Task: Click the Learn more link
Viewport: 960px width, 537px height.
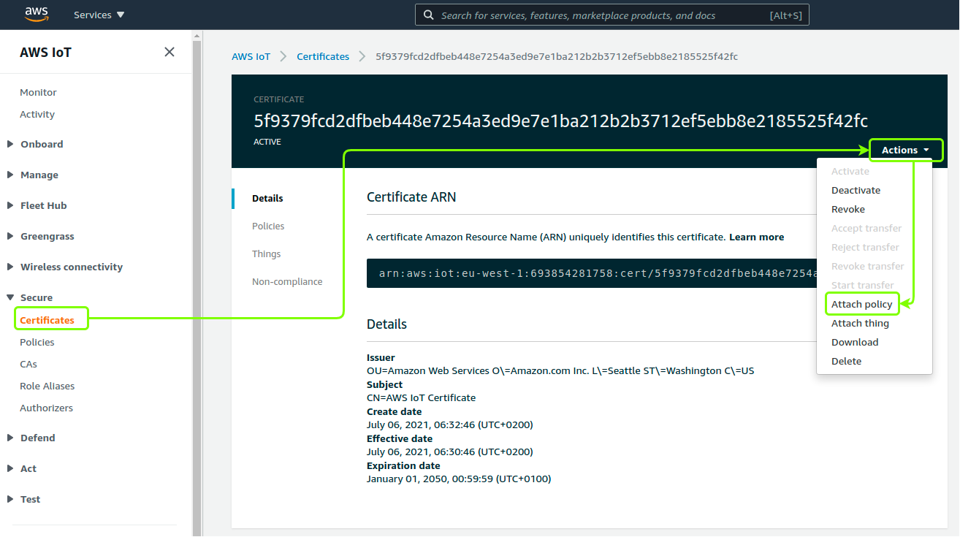Action: coord(756,237)
